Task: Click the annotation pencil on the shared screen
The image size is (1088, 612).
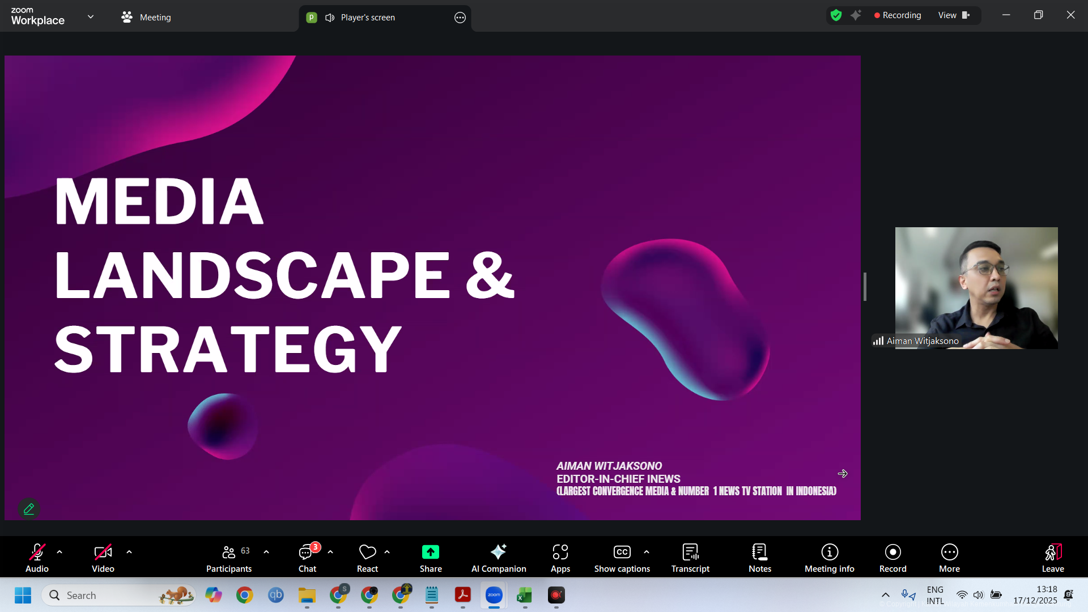Action: pos(28,508)
